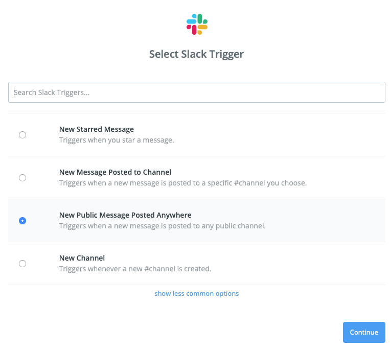Click the Select Slack Trigger heading
390x351 pixels.
[196, 54]
